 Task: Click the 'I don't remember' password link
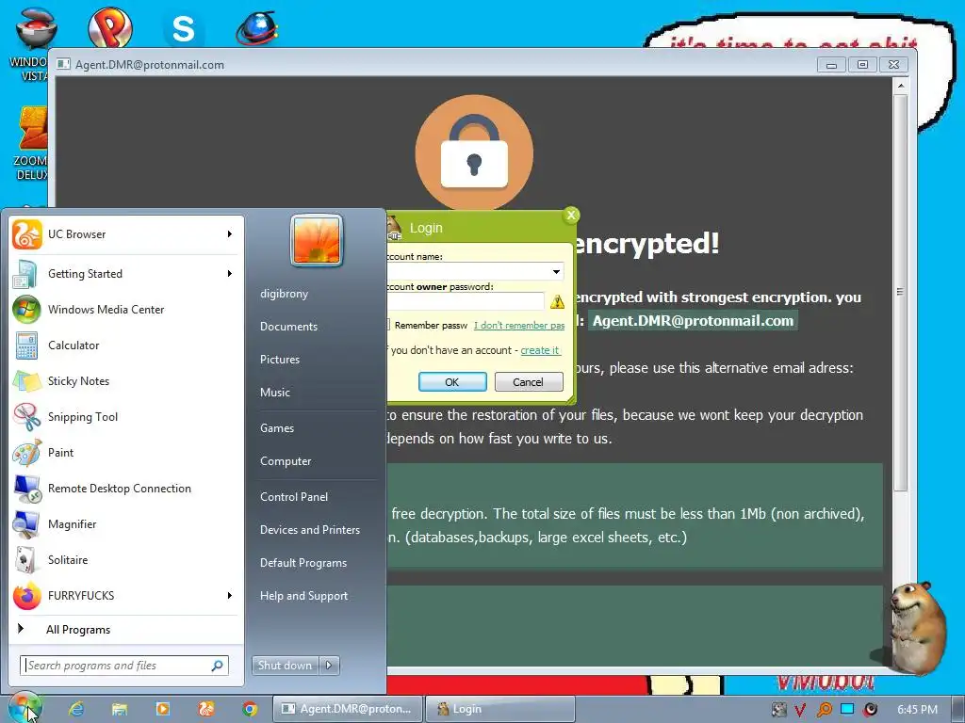tap(519, 325)
